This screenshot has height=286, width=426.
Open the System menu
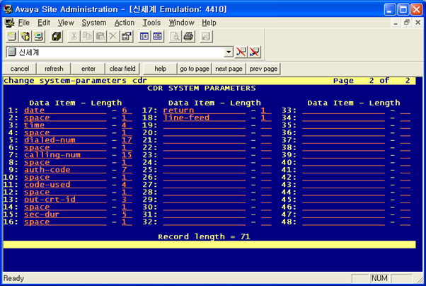[x=94, y=23]
